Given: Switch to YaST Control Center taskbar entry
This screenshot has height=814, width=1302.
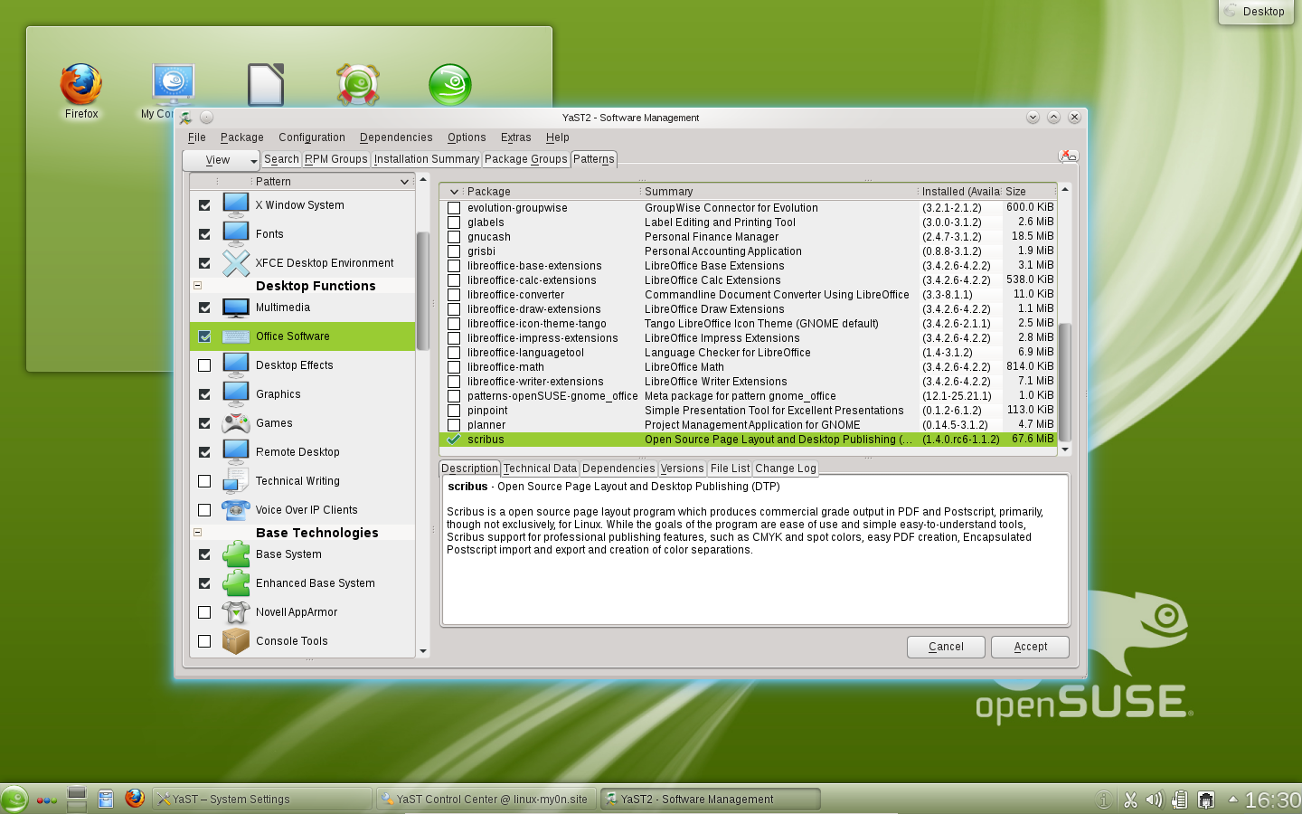Looking at the screenshot, I should point(486,799).
